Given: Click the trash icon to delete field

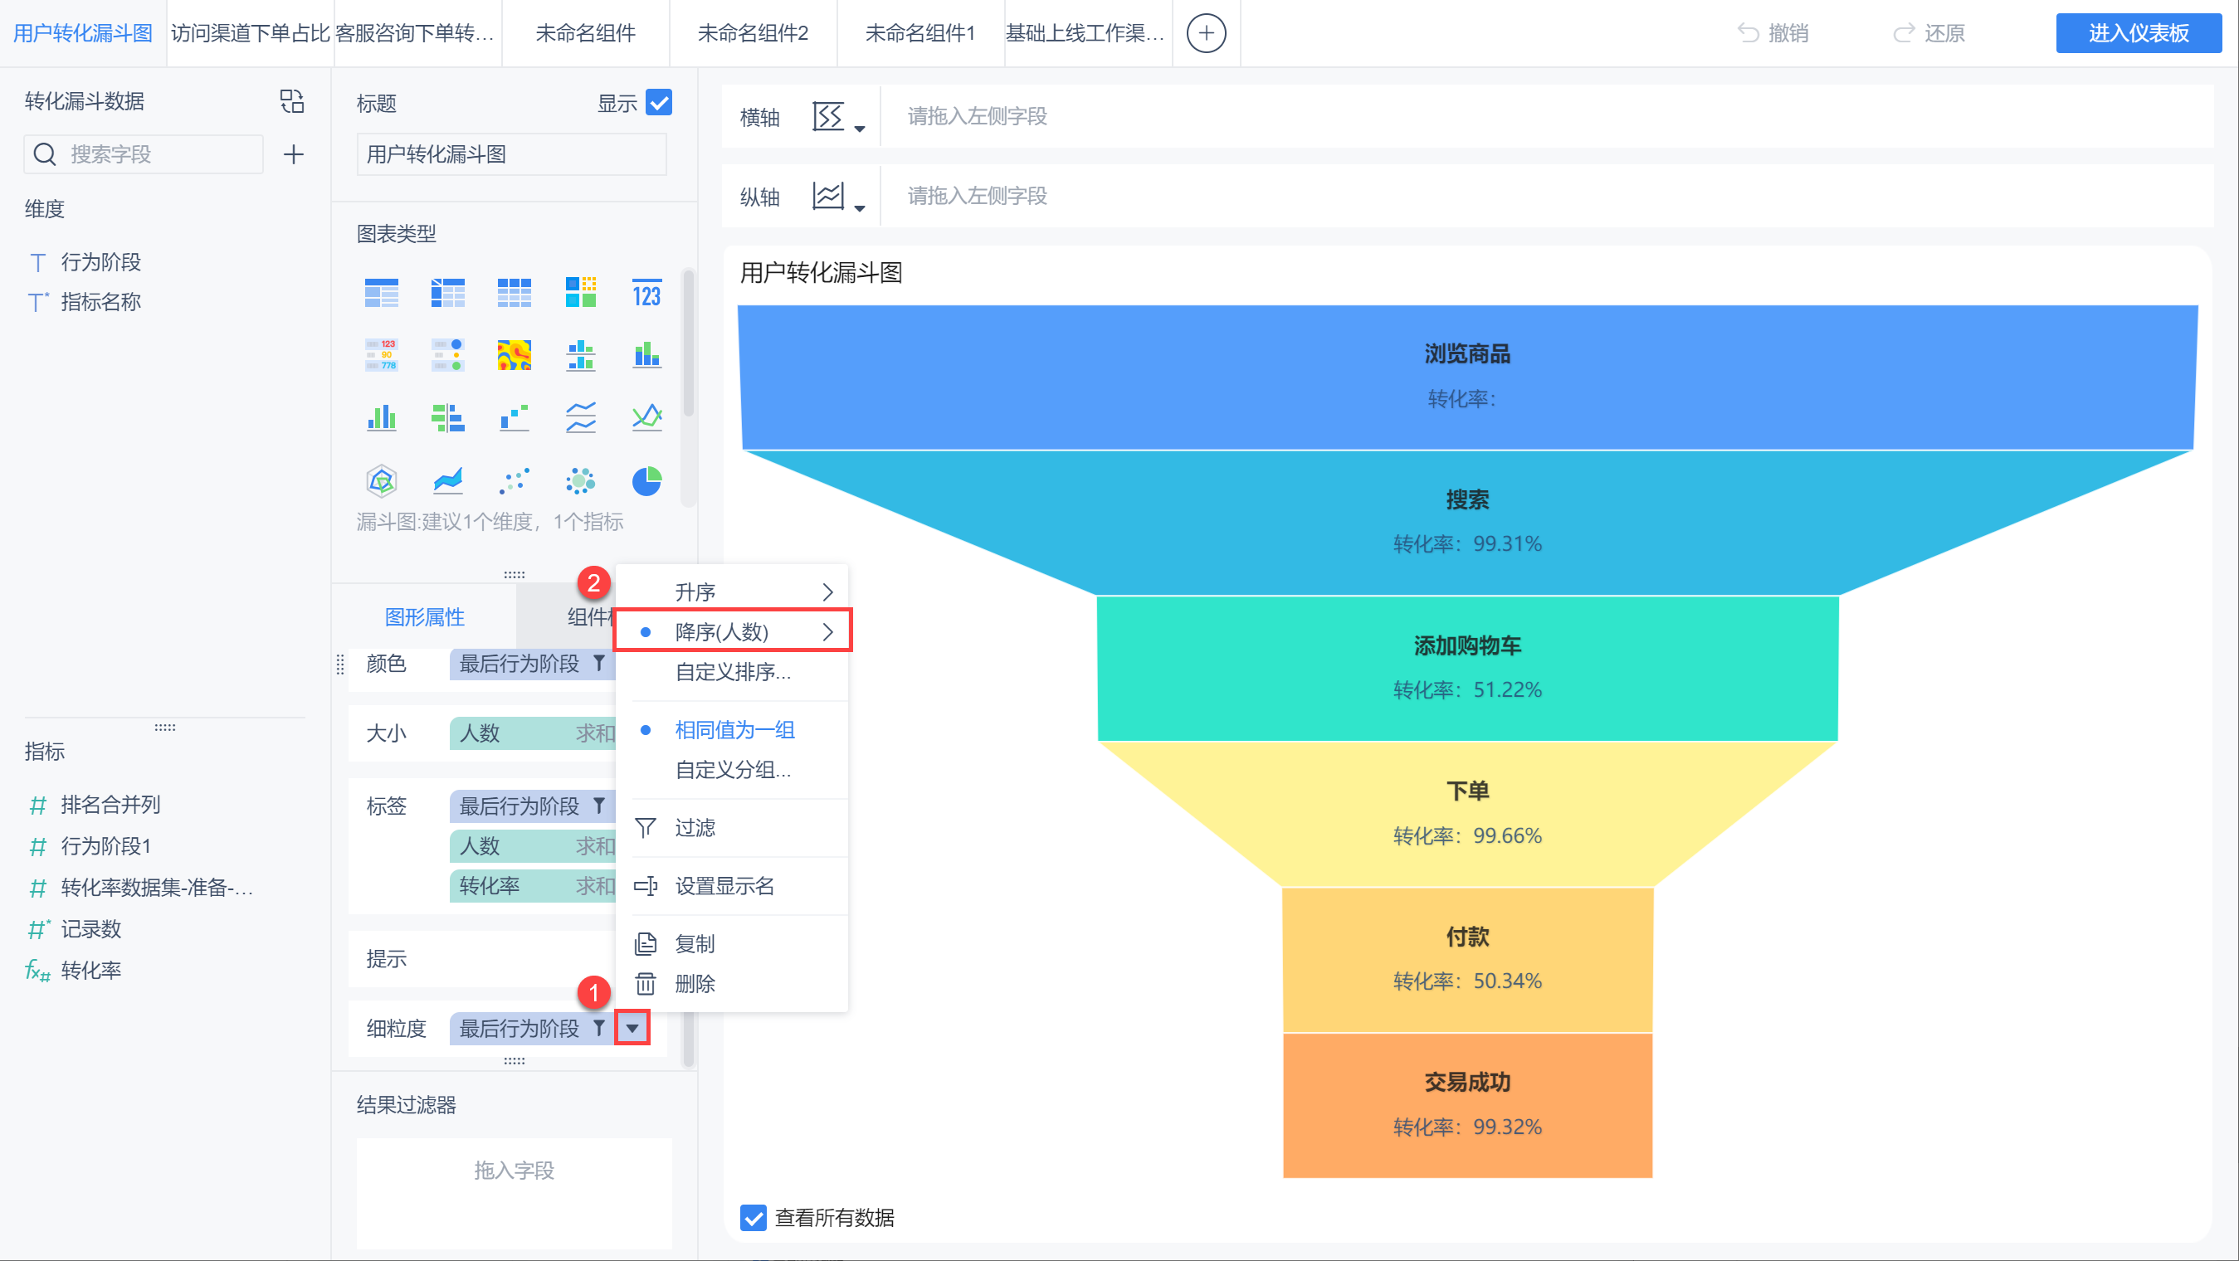Looking at the screenshot, I should click(645, 984).
